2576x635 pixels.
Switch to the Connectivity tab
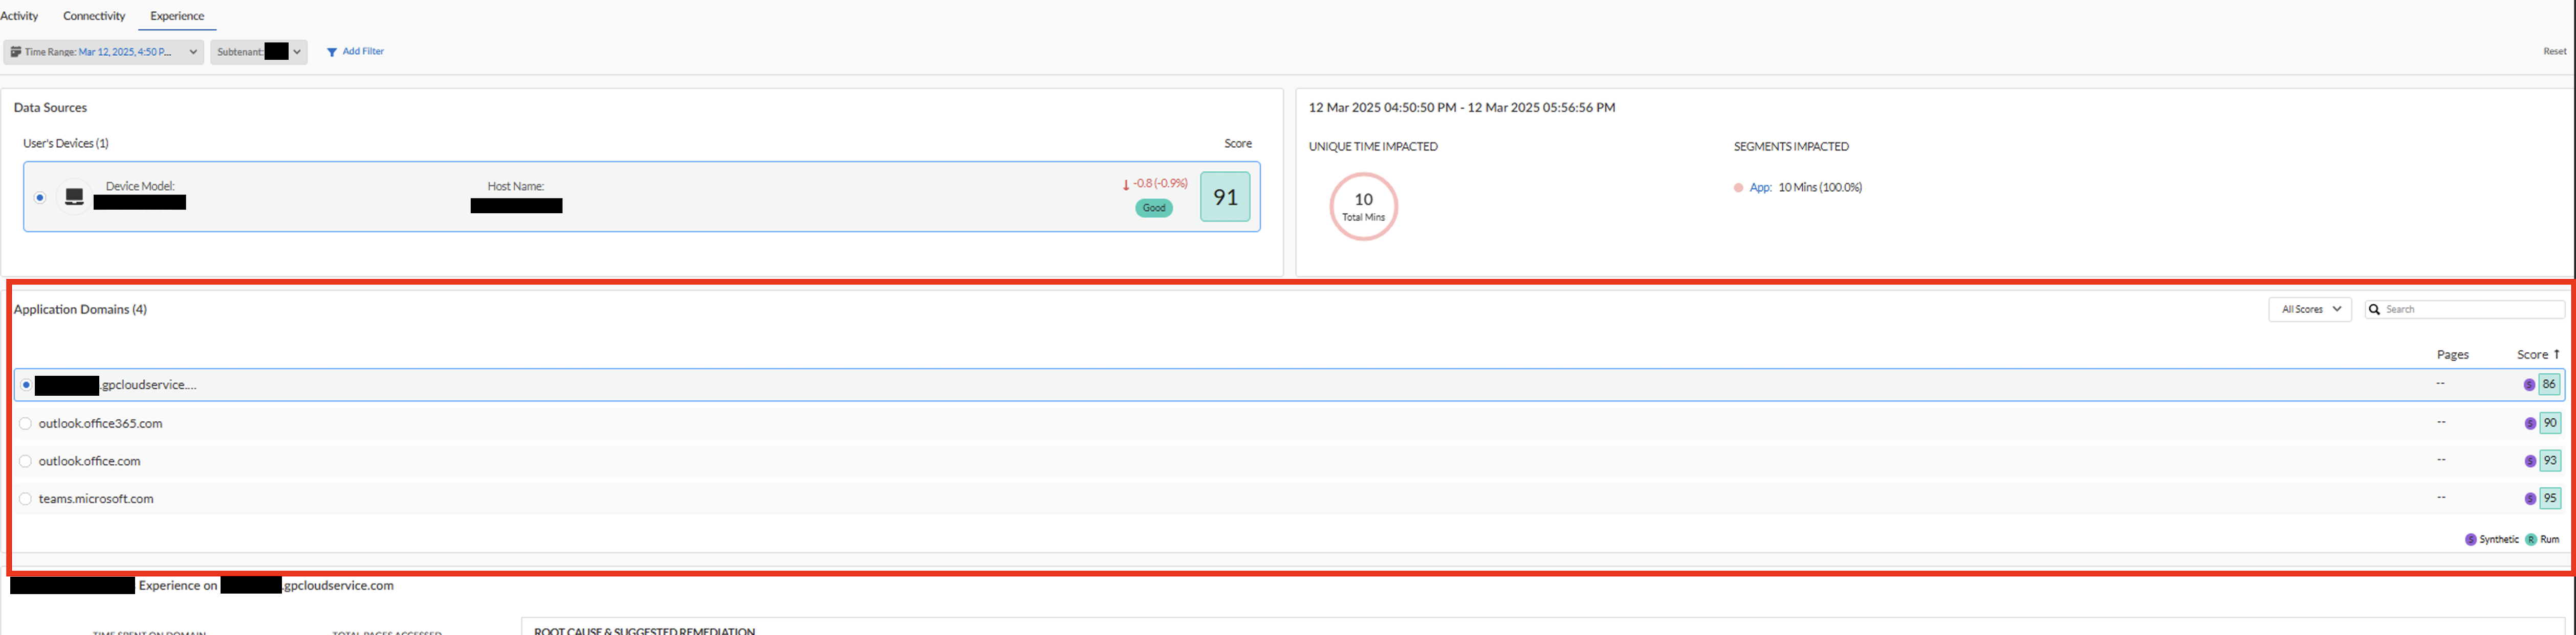pyautogui.click(x=94, y=16)
